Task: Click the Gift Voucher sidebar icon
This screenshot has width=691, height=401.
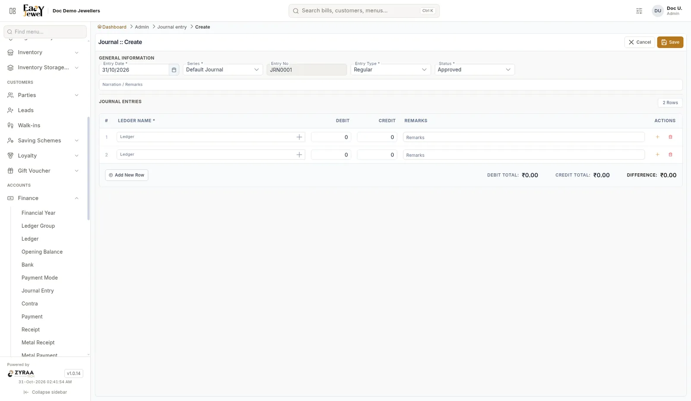Action: pos(10,171)
